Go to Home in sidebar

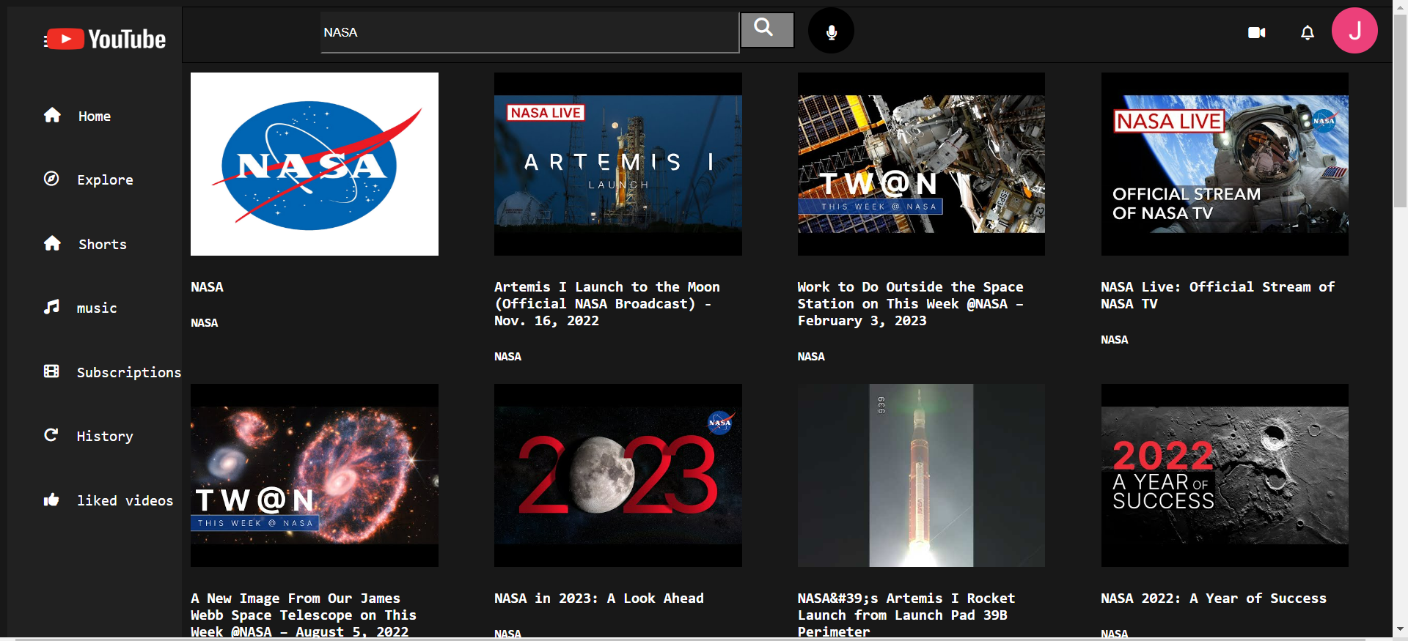coord(95,116)
